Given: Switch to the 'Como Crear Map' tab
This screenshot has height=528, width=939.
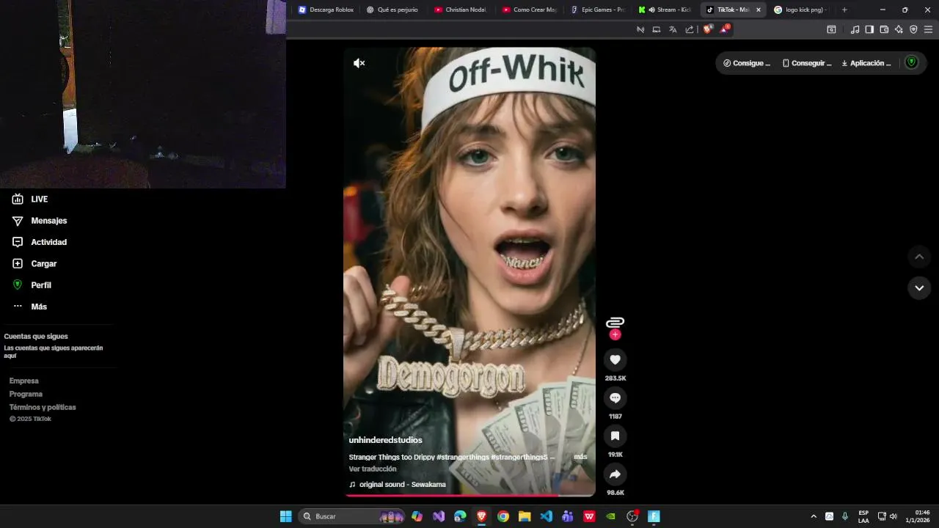Looking at the screenshot, I should tap(529, 10).
